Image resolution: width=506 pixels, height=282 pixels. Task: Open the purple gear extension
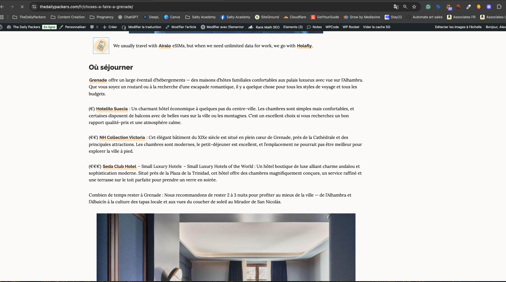489,7
